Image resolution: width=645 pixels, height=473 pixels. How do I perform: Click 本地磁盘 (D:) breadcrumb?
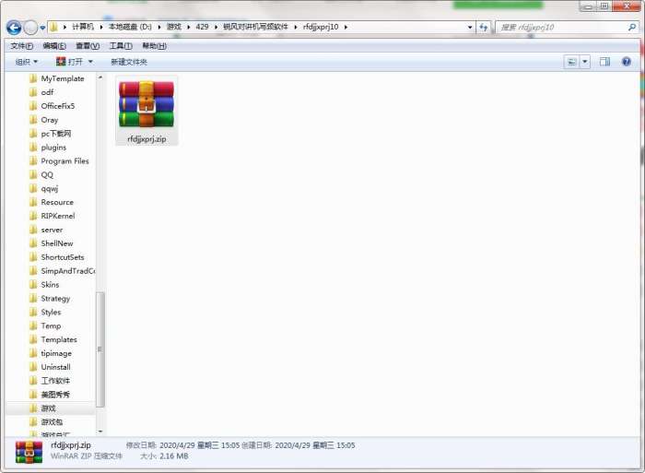tap(130, 27)
